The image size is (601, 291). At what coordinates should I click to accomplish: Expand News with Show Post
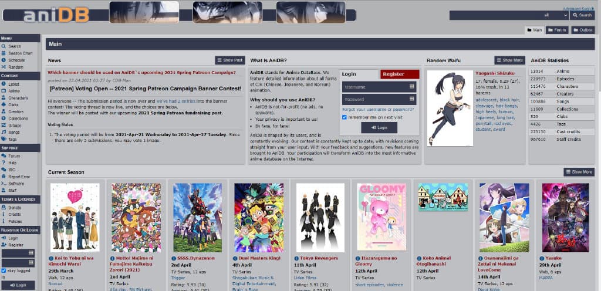tap(230, 60)
